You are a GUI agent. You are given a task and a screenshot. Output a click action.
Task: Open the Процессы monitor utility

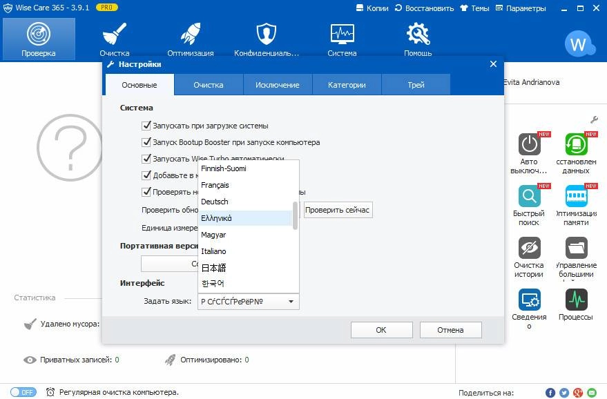[x=576, y=304]
